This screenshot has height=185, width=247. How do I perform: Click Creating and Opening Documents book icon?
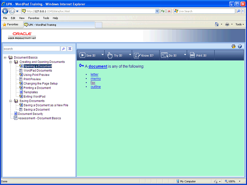coord(16,62)
